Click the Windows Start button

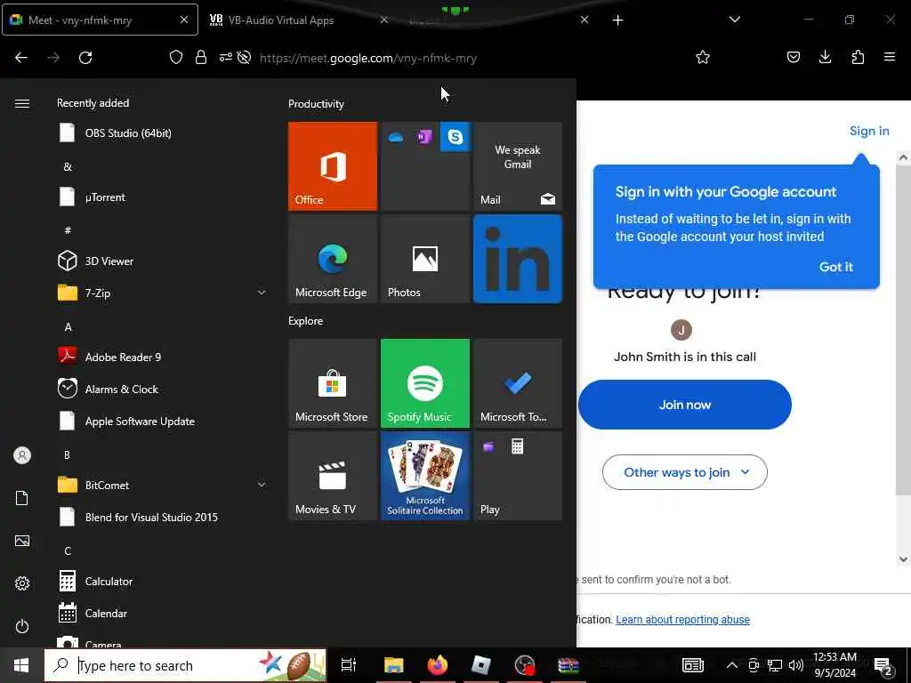pyautogui.click(x=21, y=665)
